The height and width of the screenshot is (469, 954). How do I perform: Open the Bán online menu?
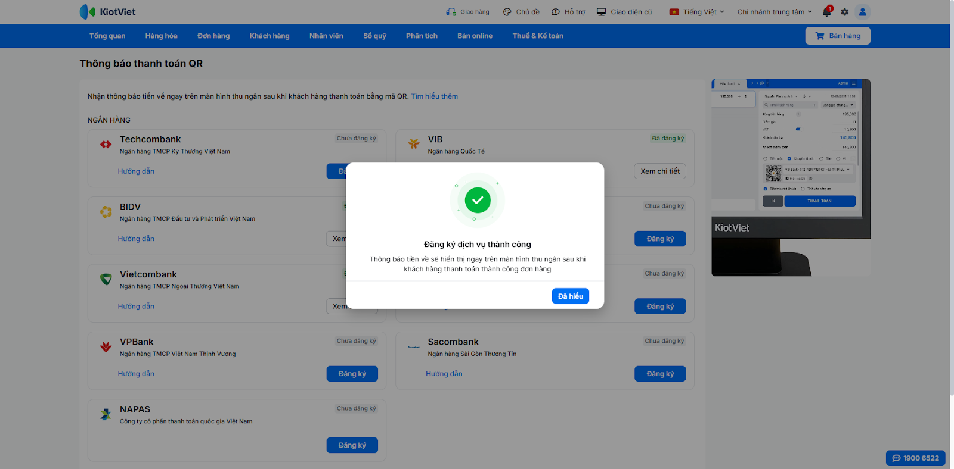click(x=475, y=36)
